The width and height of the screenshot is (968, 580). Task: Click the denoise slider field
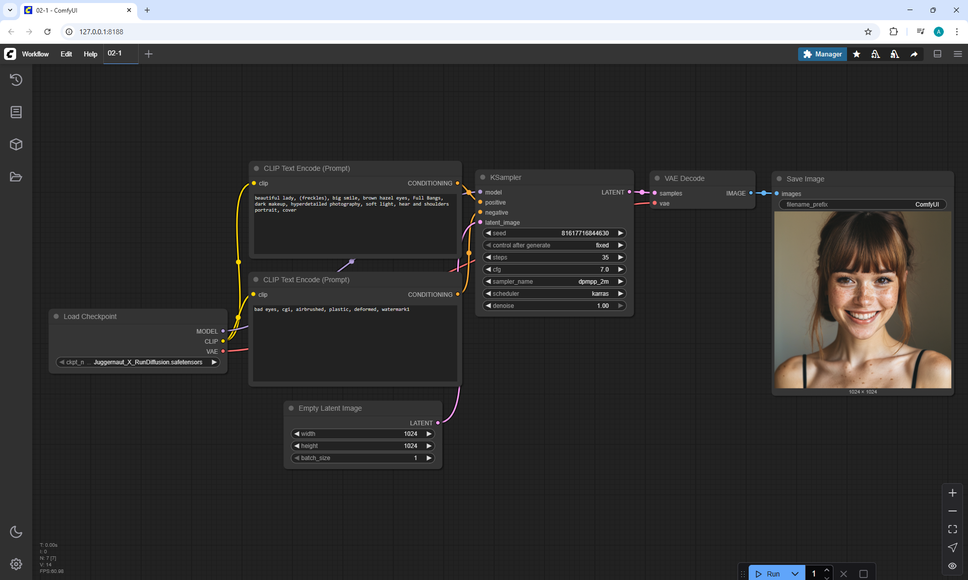pyautogui.click(x=554, y=306)
